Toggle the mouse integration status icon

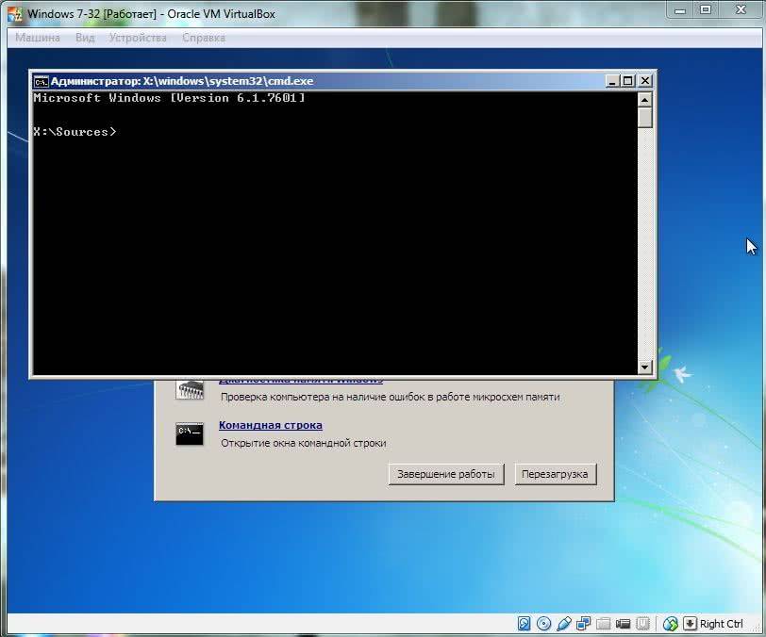pos(671,624)
